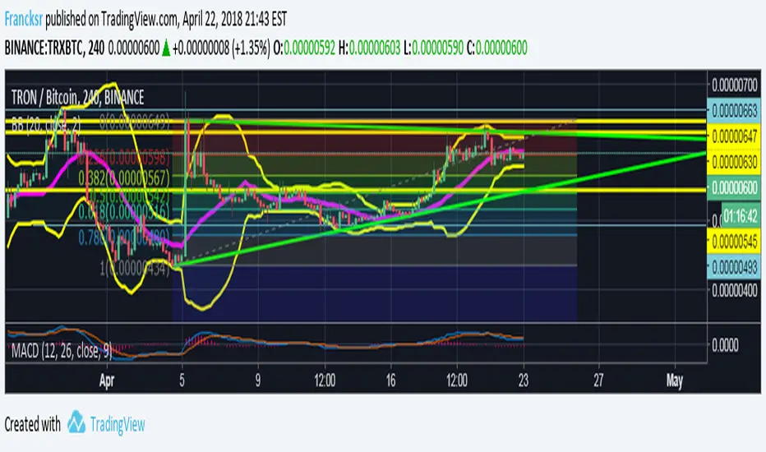Viewport: 766px width, 452px height.
Task: Click the 01:16:42 countdown timer label
Action: pos(741,215)
